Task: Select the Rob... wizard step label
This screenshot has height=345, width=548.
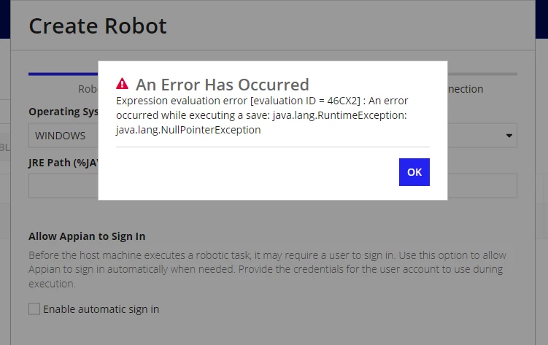Action: coord(88,89)
